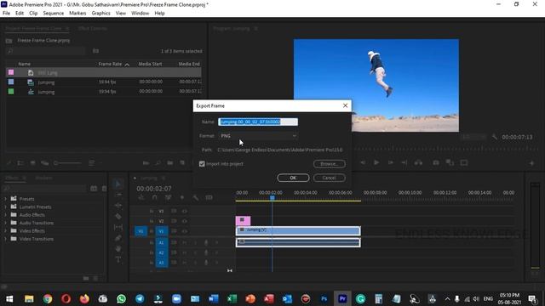Screen dimensions: 545x306
Task: Click Add Marker icon in the timeline header
Action: click(x=181, y=197)
